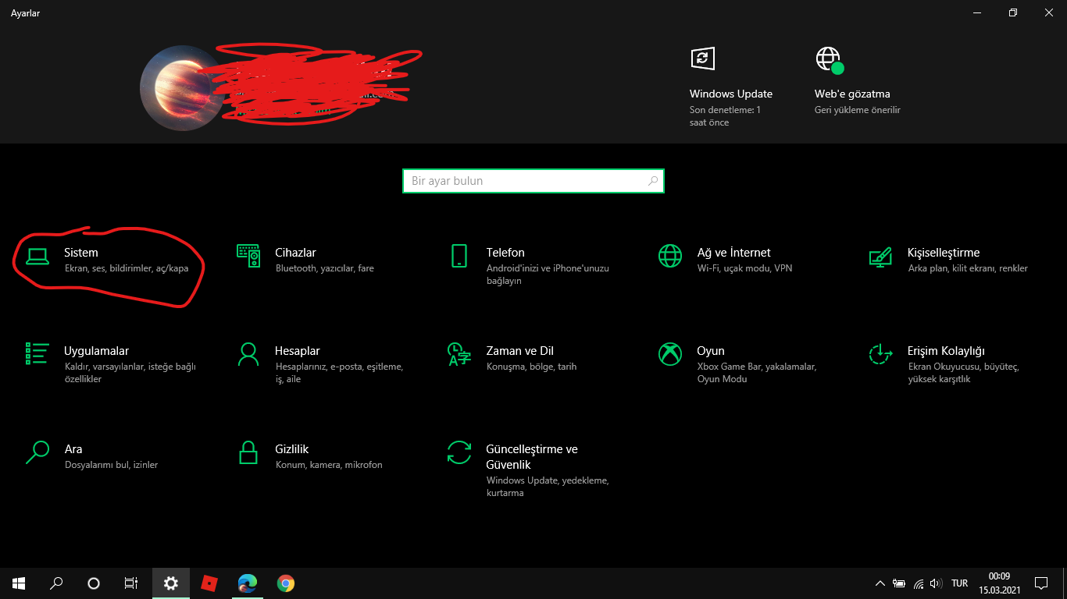Launch Cortana from the taskbar circle
Image resolution: width=1067 pixels, height=599 pixels.
tap(94, 583)
